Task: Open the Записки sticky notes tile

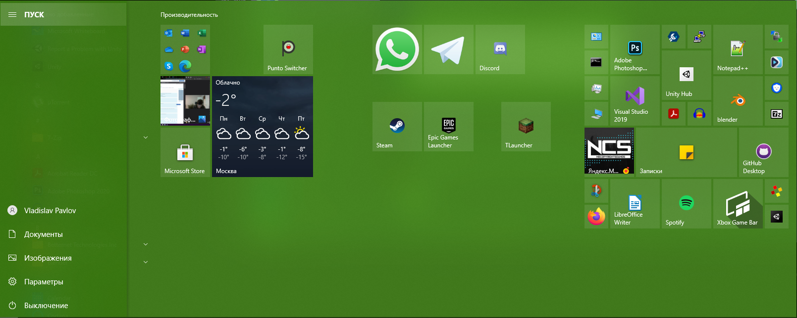Action: click(687, 152)
